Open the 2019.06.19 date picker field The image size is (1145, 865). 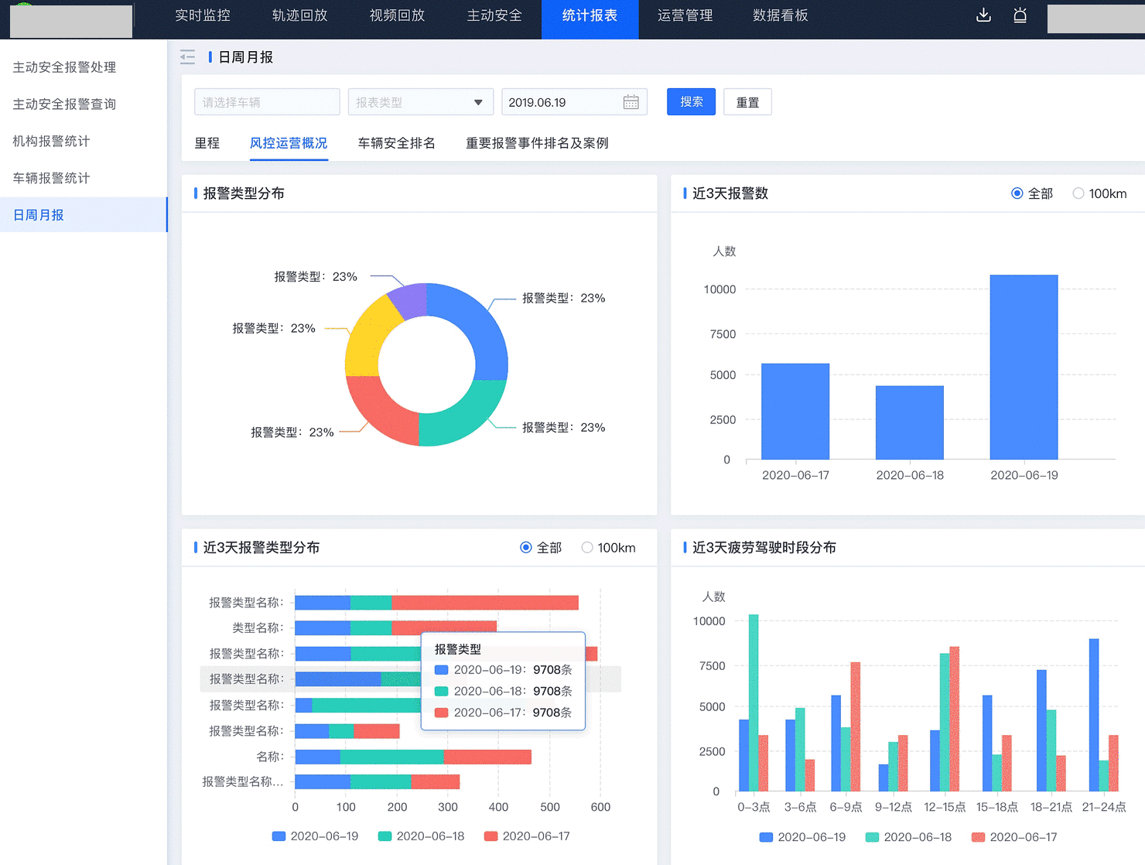point(563,102)
